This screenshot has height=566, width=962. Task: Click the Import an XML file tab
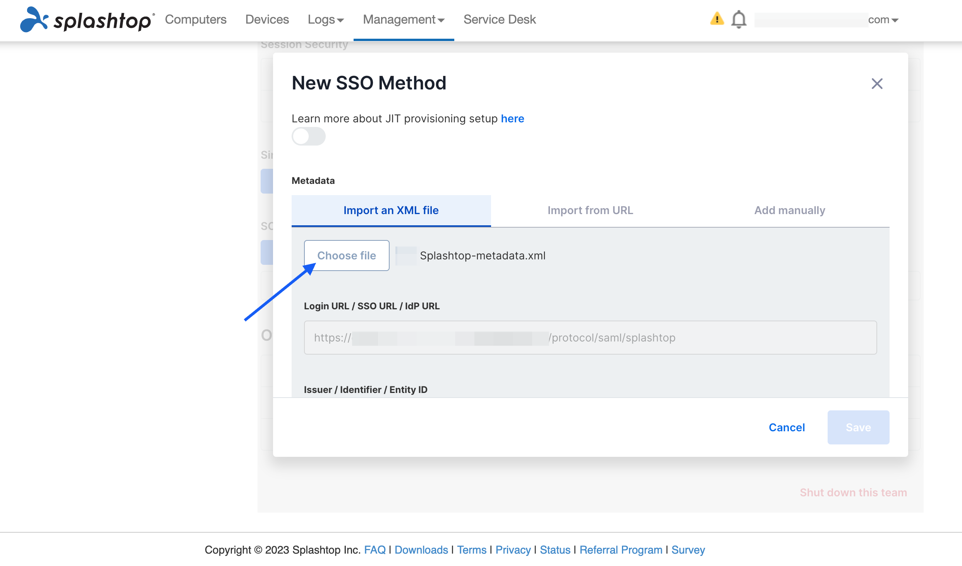pyautogui.click(x=391, y=209)
